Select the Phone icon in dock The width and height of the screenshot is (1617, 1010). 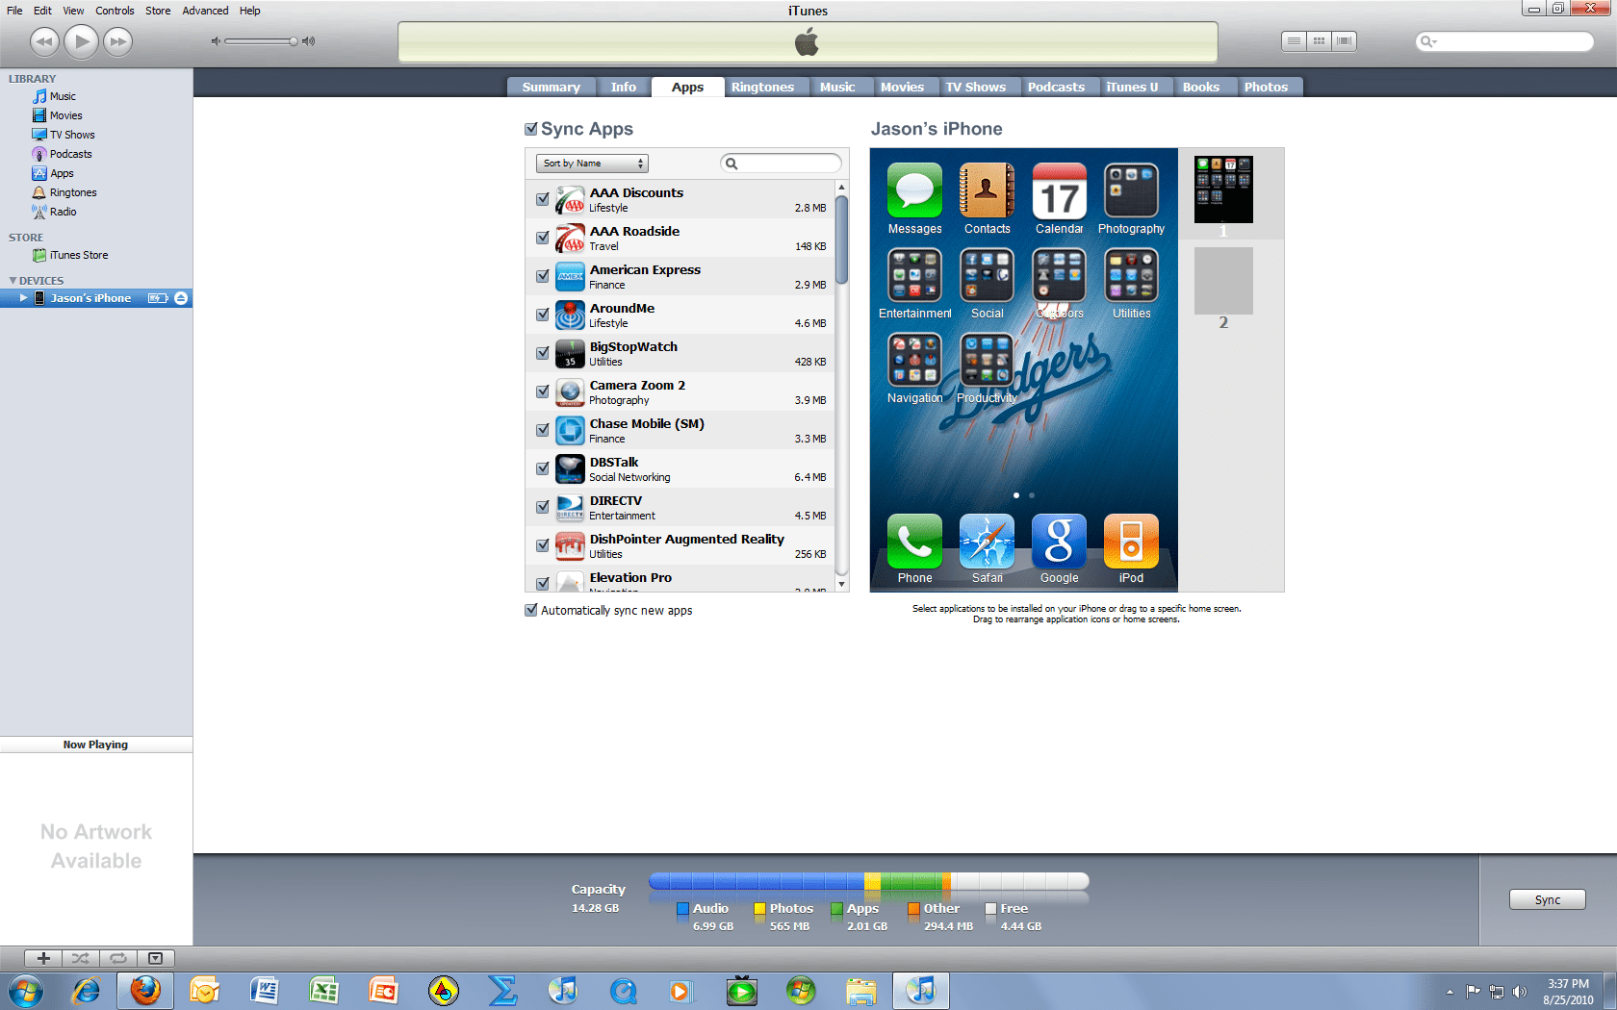point(914,541)
